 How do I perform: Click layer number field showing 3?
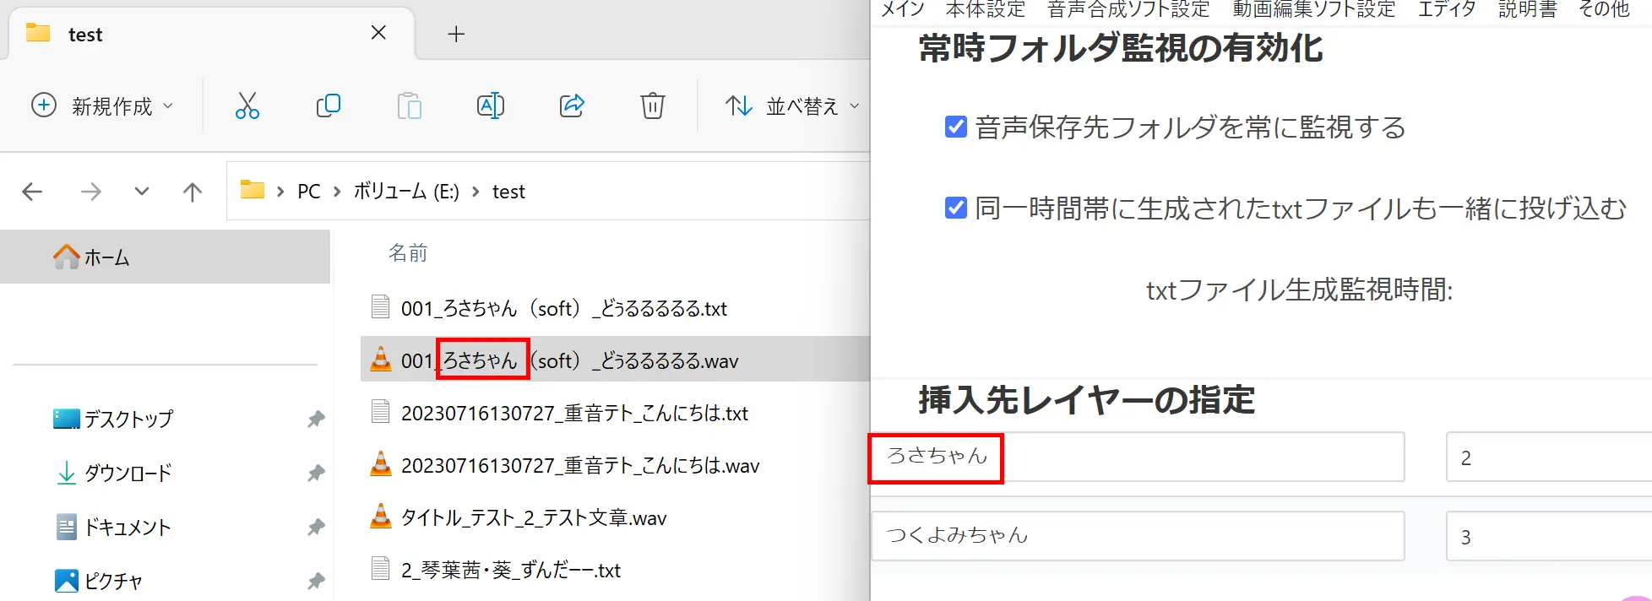coord(1547,537)
